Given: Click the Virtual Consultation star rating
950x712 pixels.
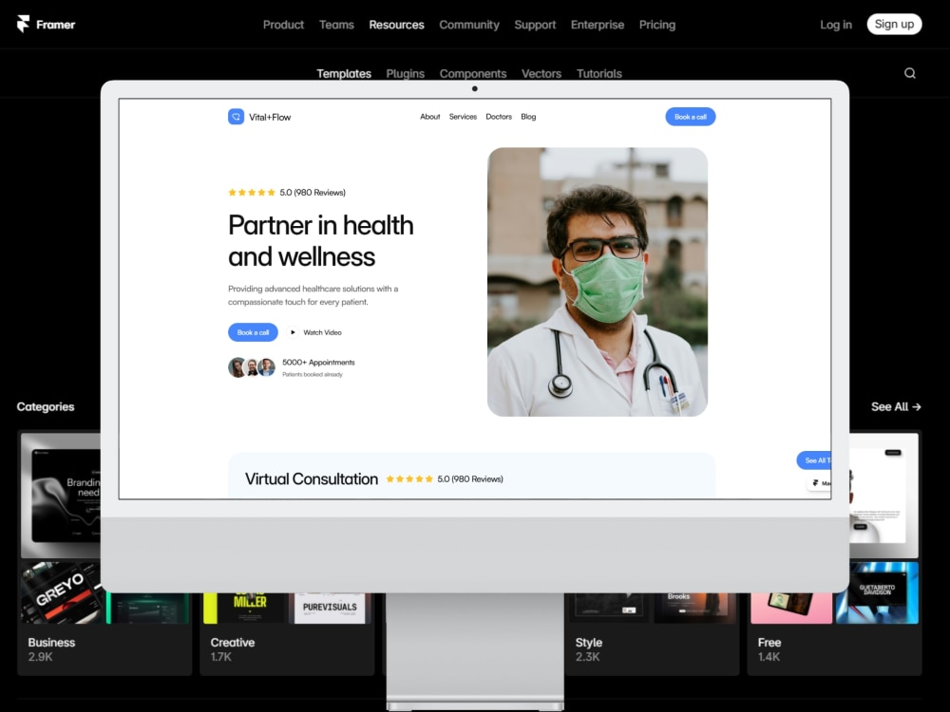Looking at the screenshot, I should (409, 478).
